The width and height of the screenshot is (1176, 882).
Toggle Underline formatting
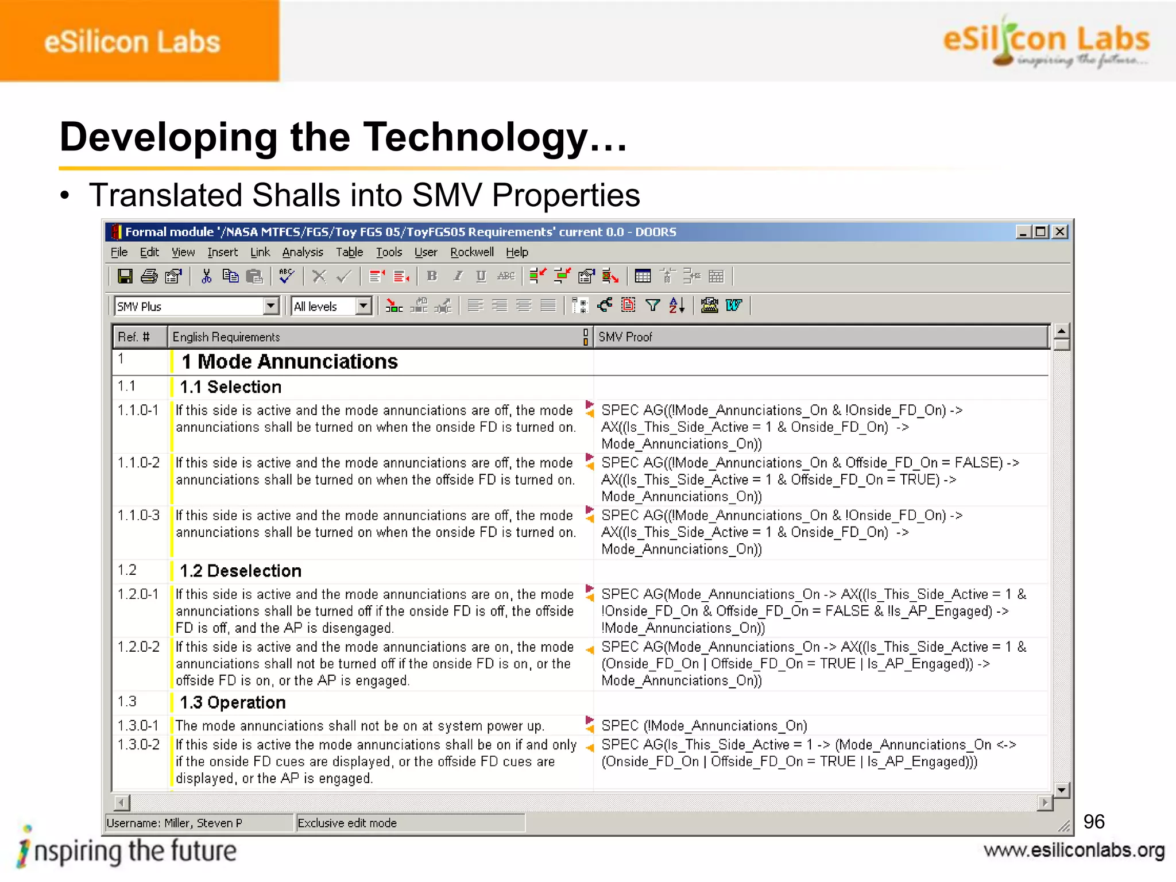pos(481,277)
